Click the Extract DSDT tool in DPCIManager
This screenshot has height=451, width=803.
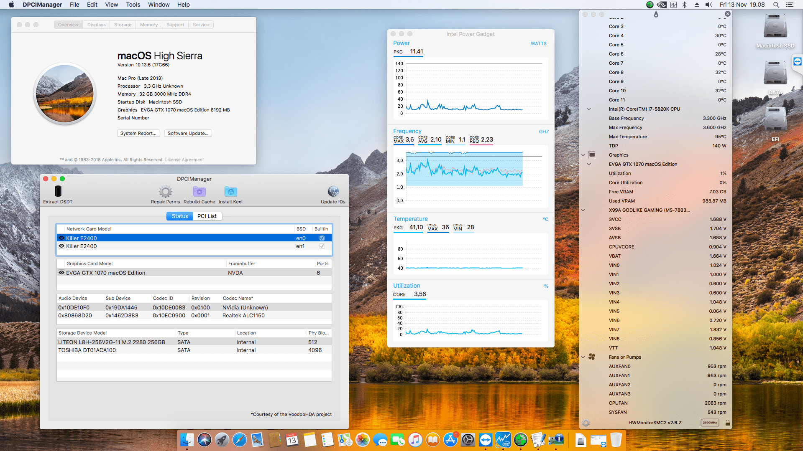(58, 195)
